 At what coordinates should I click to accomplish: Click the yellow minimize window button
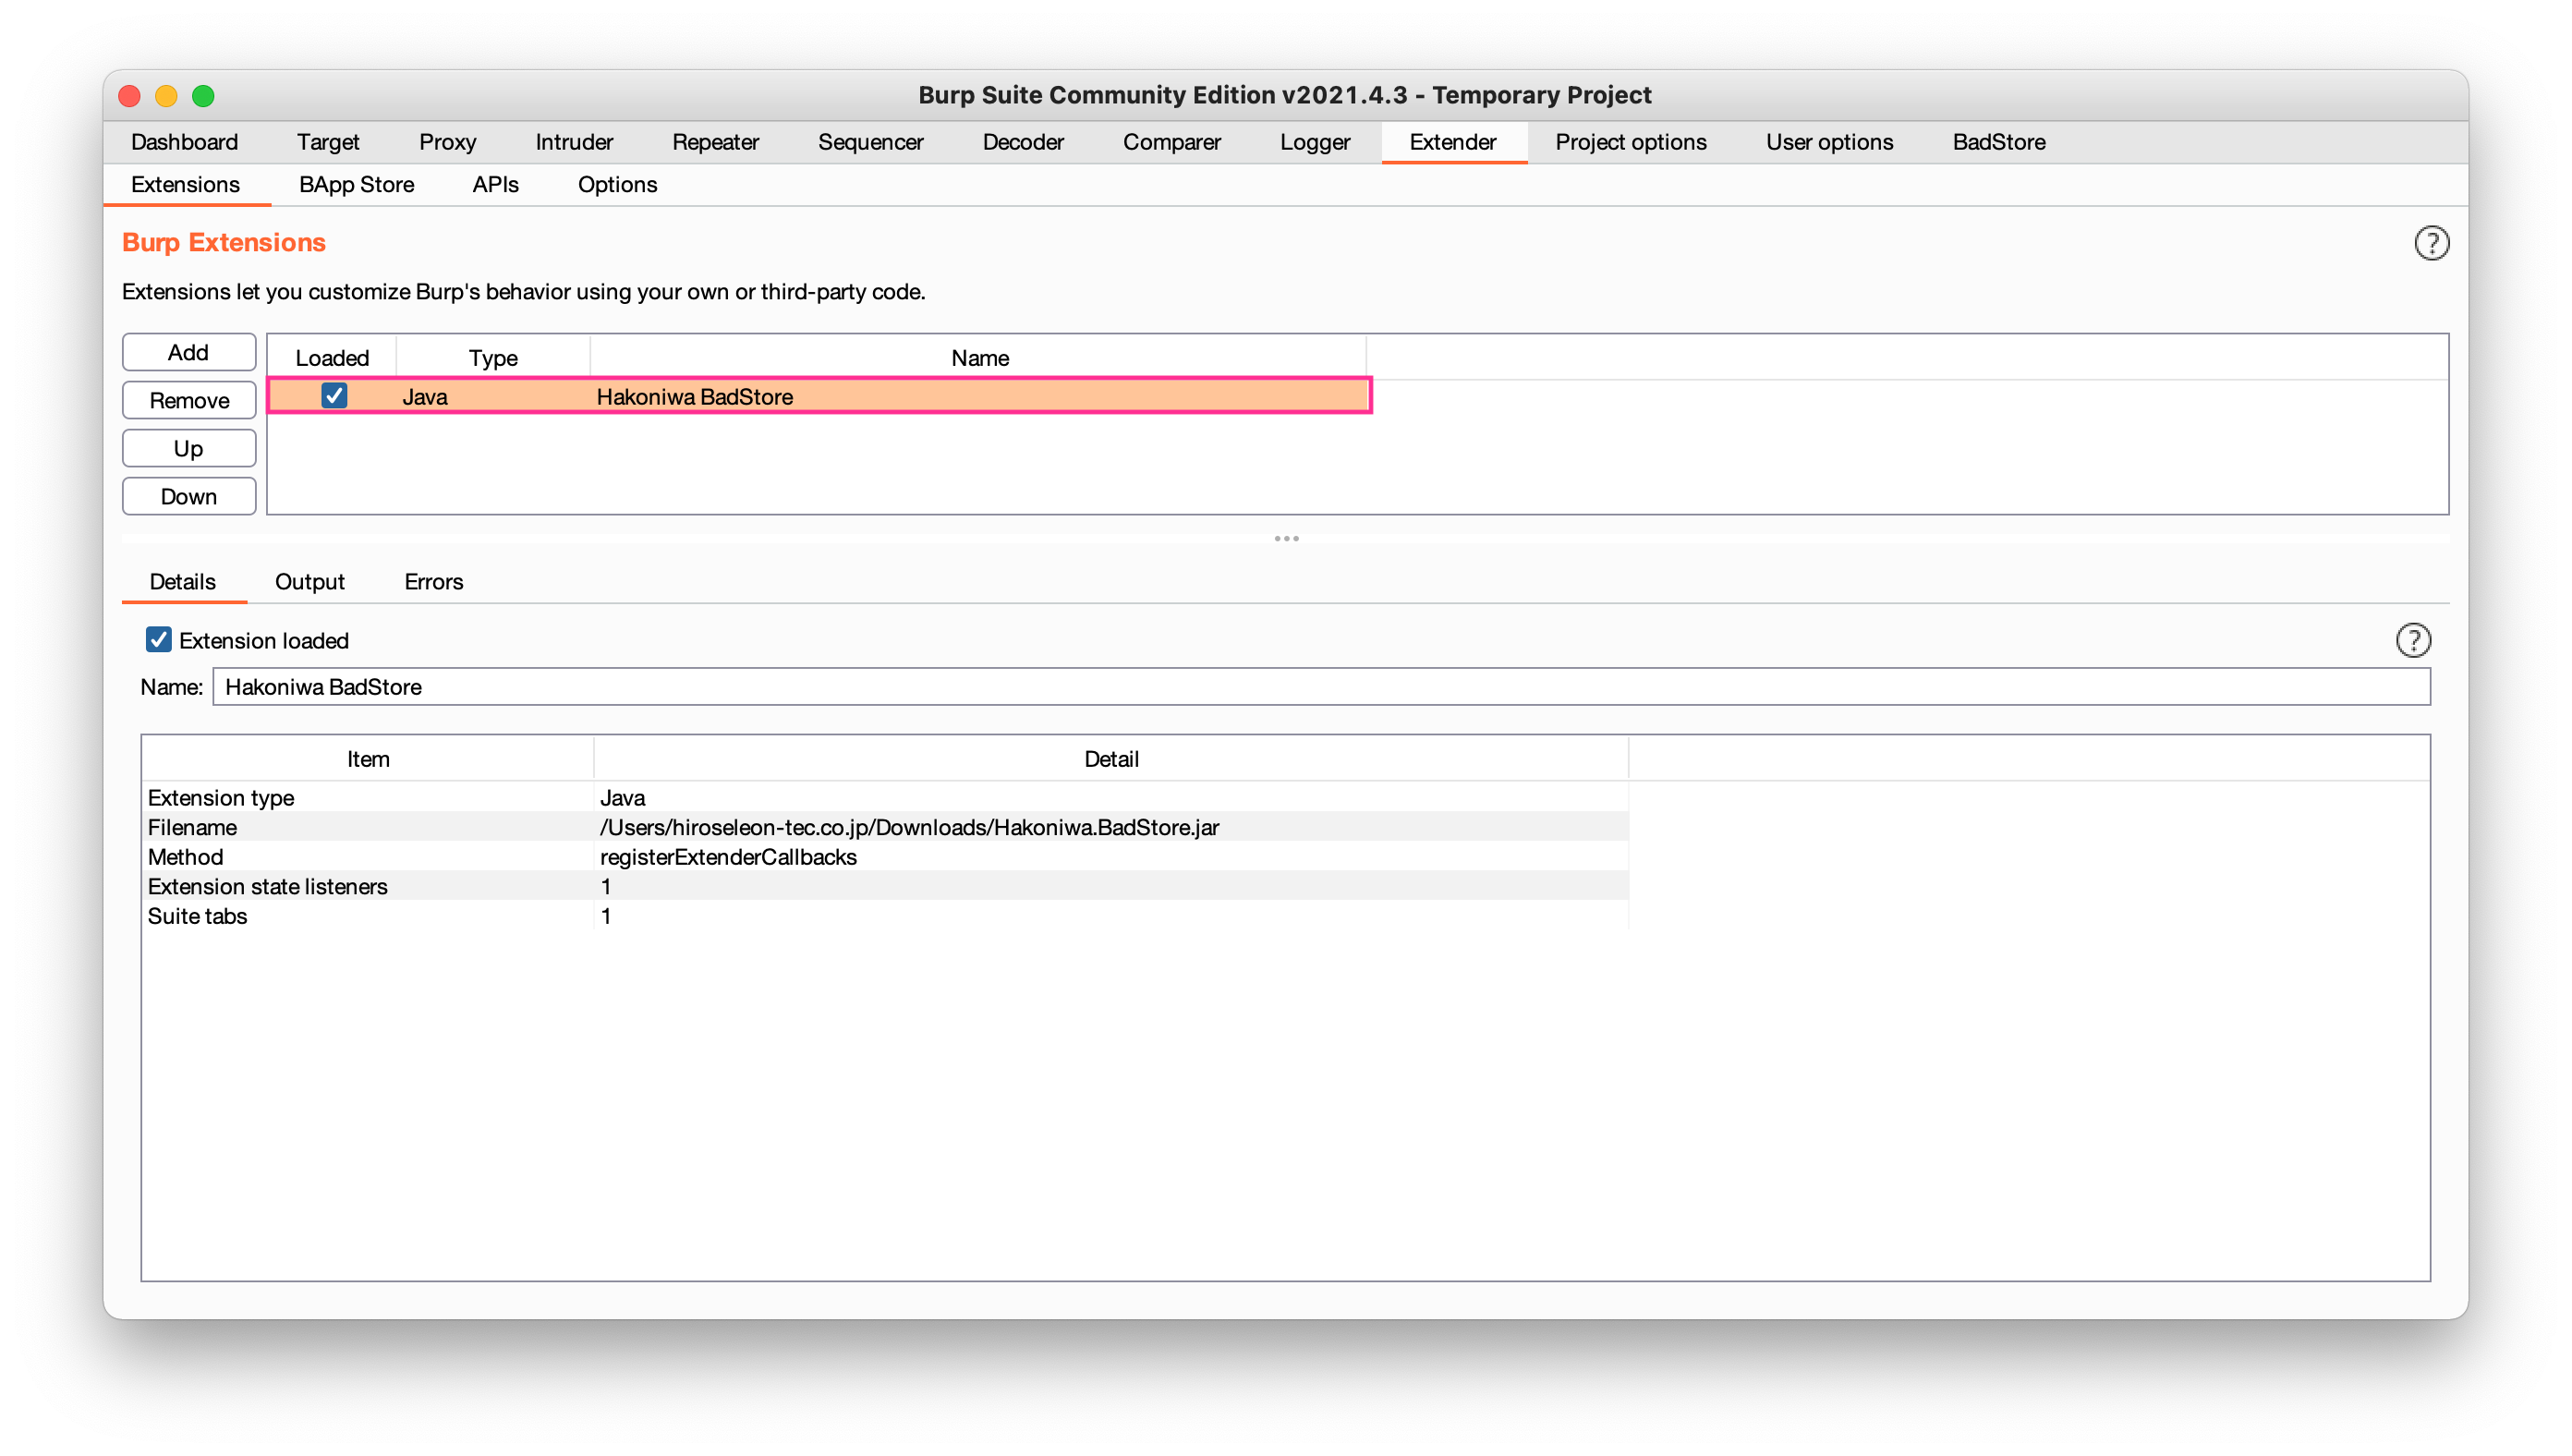(x=166, y=96)
